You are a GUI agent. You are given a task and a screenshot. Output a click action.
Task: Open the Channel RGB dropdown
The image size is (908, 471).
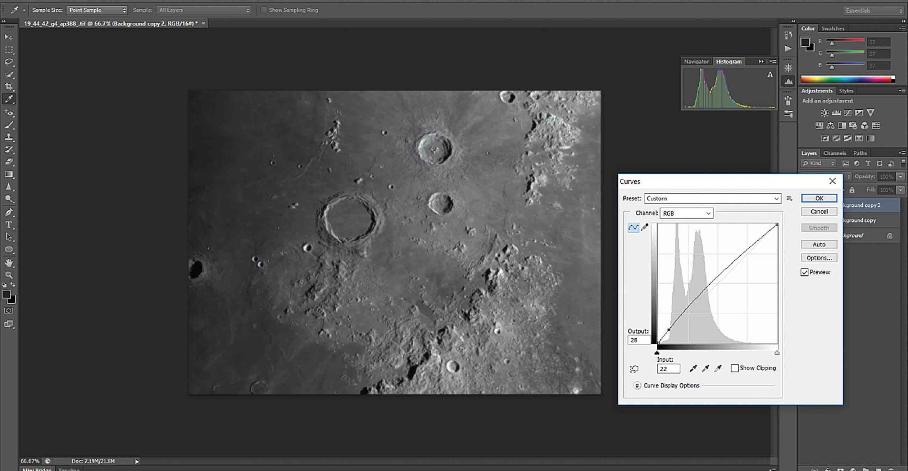pyautogui.click(x=686, y=213)
